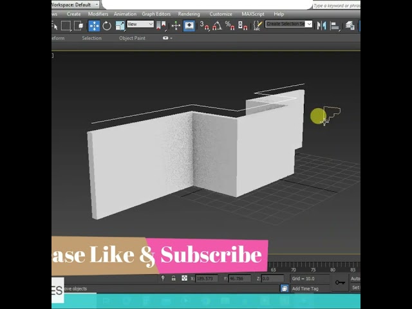Open the Help menu
Viewport: 412px width, 309px height.
(279, 14)
